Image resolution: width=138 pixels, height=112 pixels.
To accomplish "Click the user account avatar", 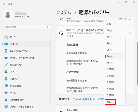I will (8, 15).
